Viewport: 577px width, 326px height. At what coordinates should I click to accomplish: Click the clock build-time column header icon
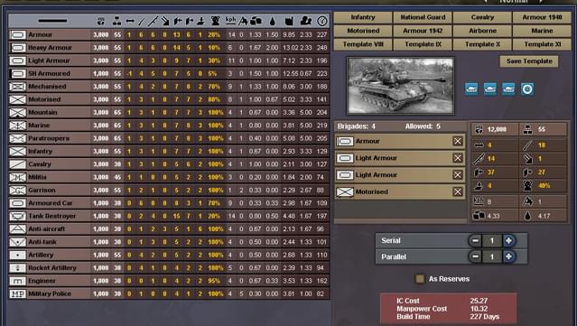coord(322,21)
